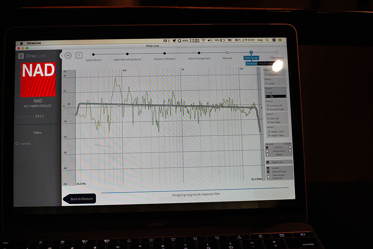Select the Surround Left channel
This screenshot has width=373, height=249.
275,105
